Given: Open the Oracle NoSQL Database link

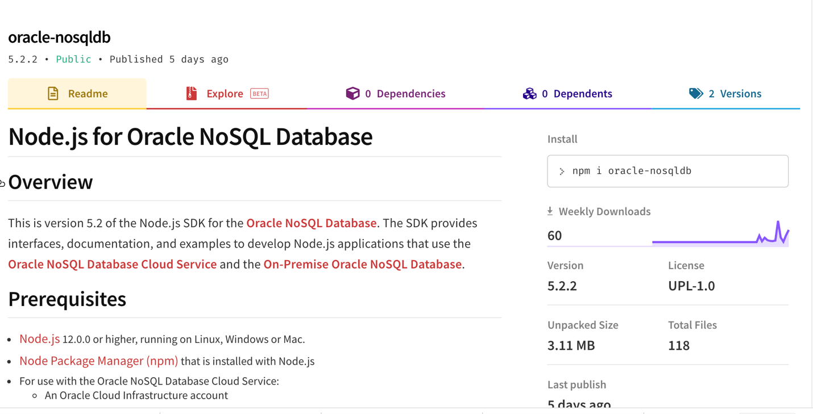Looking at the screenshot, I should [311, 223].
